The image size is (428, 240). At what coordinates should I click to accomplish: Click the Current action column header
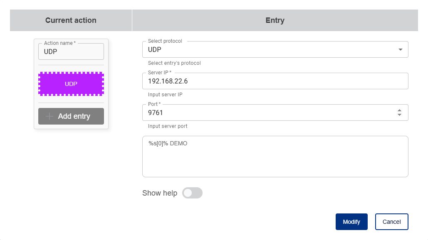(71, 20)
